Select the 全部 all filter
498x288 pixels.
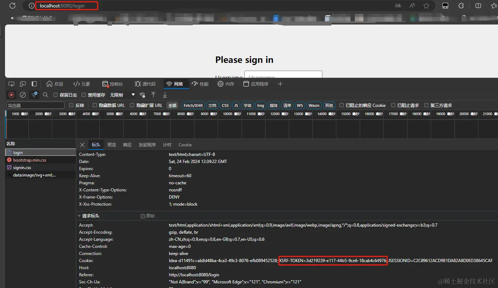tap(172, 105)
